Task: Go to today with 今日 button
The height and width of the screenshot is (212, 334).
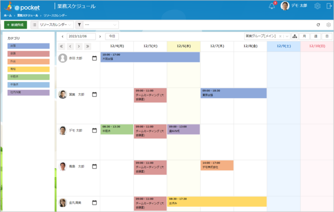Action: 112,36
